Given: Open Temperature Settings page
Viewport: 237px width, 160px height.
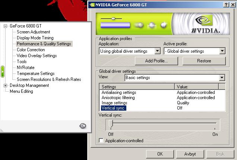Looking at the screenshot, I should [x=36, y=74].
